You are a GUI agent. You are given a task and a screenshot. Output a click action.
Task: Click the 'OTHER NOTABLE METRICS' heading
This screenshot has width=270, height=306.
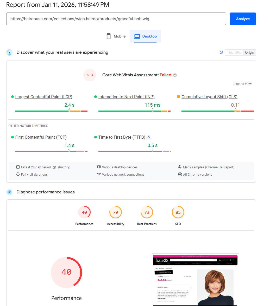[28, 126]
